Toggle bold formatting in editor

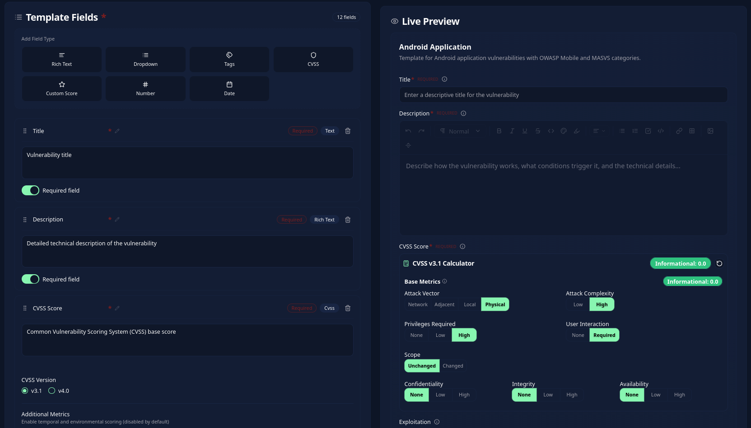pyautogui.click(x=499, y=131)
